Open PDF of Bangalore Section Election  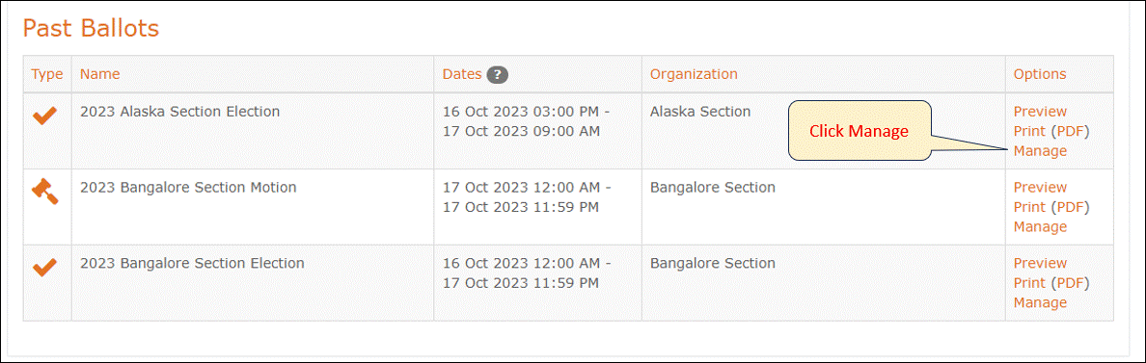1070,283
